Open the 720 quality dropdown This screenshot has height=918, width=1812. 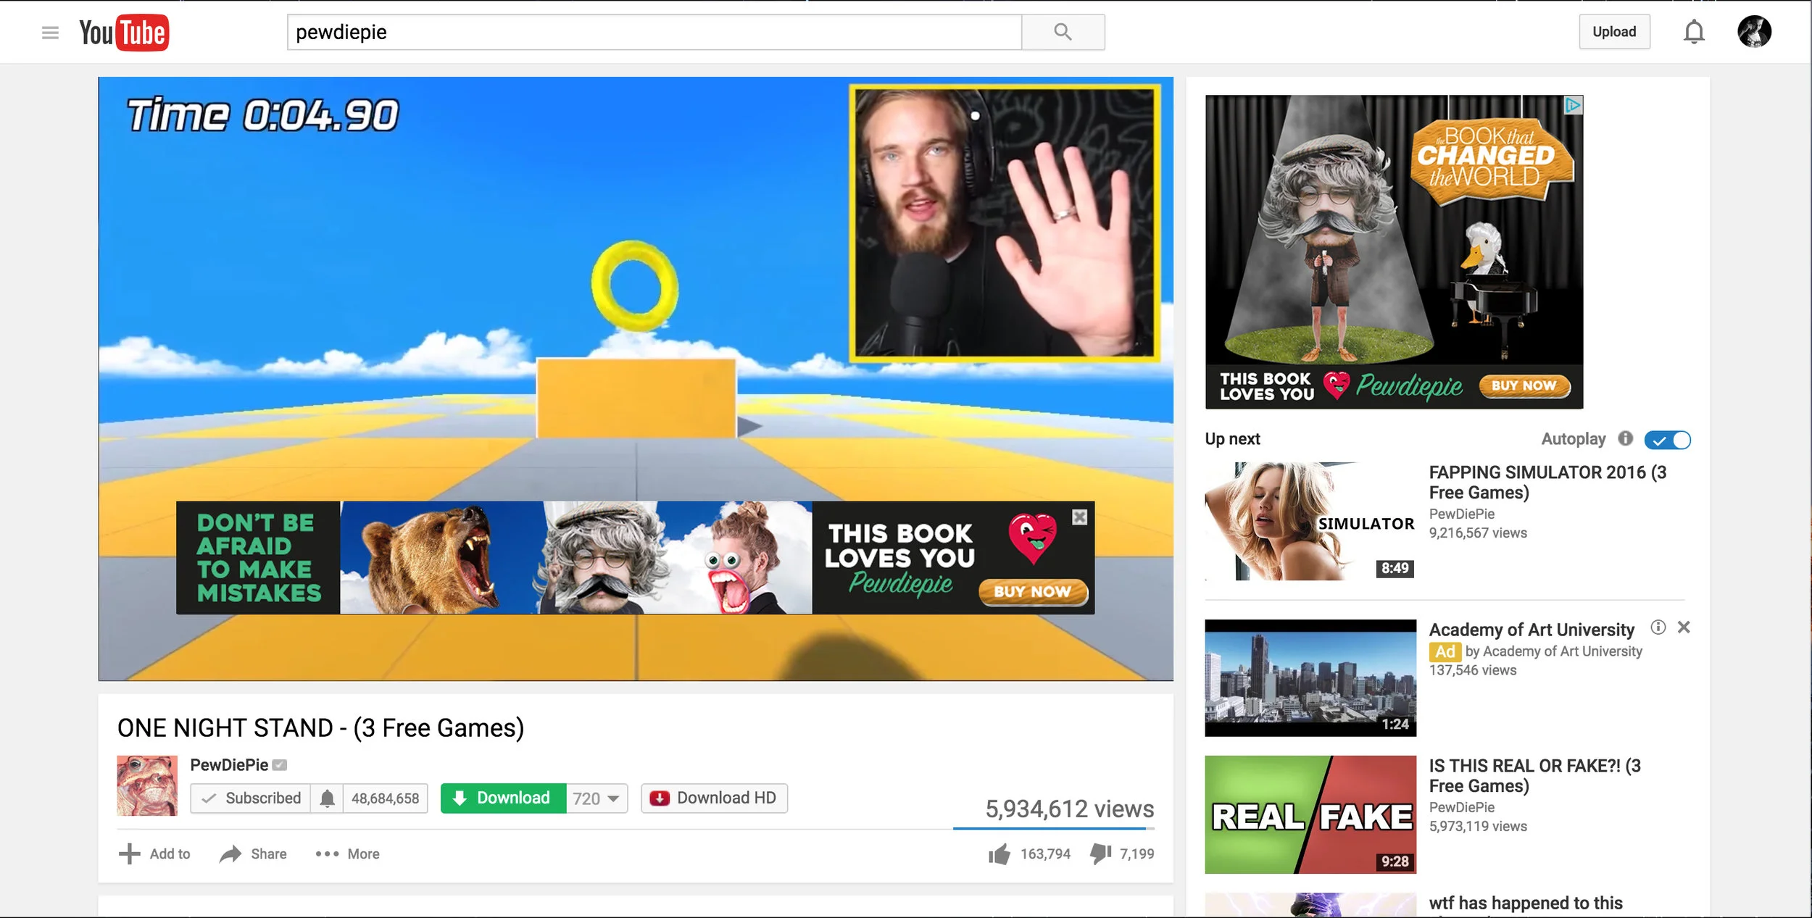pos(597,798)
